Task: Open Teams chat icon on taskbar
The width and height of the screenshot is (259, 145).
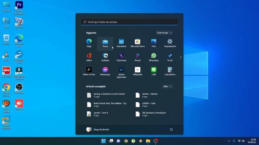Action: pos(119,141)
